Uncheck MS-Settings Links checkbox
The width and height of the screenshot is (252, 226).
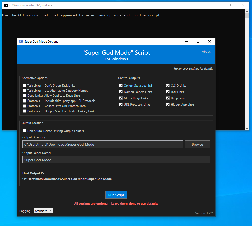click(x=121, y=98)
